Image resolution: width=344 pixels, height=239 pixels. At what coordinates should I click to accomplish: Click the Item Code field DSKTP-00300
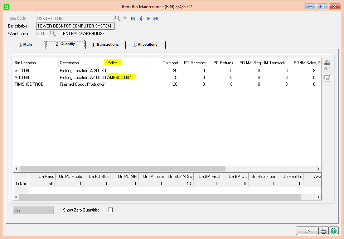[75, 19]
